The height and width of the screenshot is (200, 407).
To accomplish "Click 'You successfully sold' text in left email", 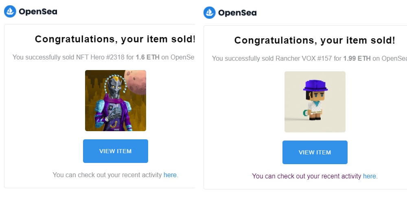I will click(44, 57).
